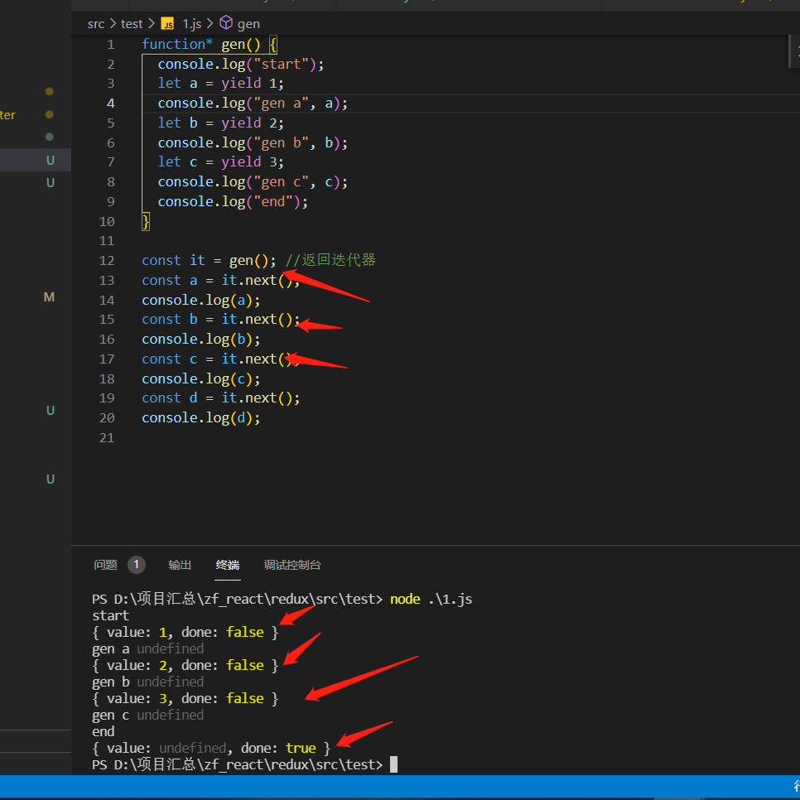The width and height of the screenshot is (800, 800).
Task: Click console.log(d) on line 20
Action: tap(201, 418)
